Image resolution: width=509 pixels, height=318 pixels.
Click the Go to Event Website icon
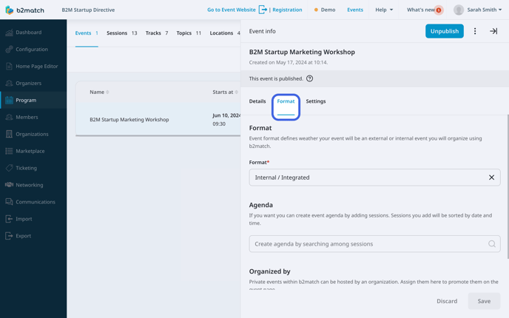pos(263,10)
